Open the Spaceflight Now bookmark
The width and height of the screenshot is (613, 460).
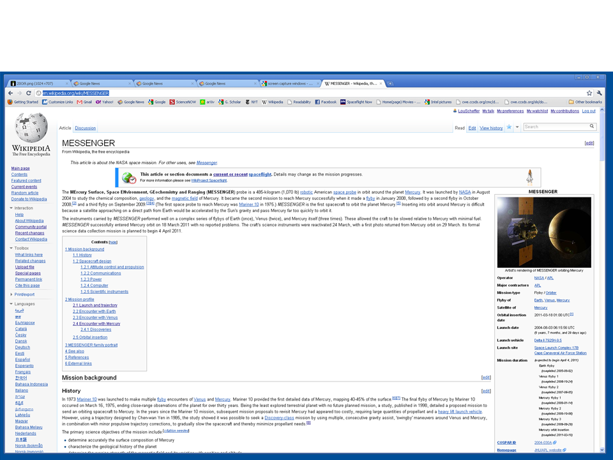[356, 102]
